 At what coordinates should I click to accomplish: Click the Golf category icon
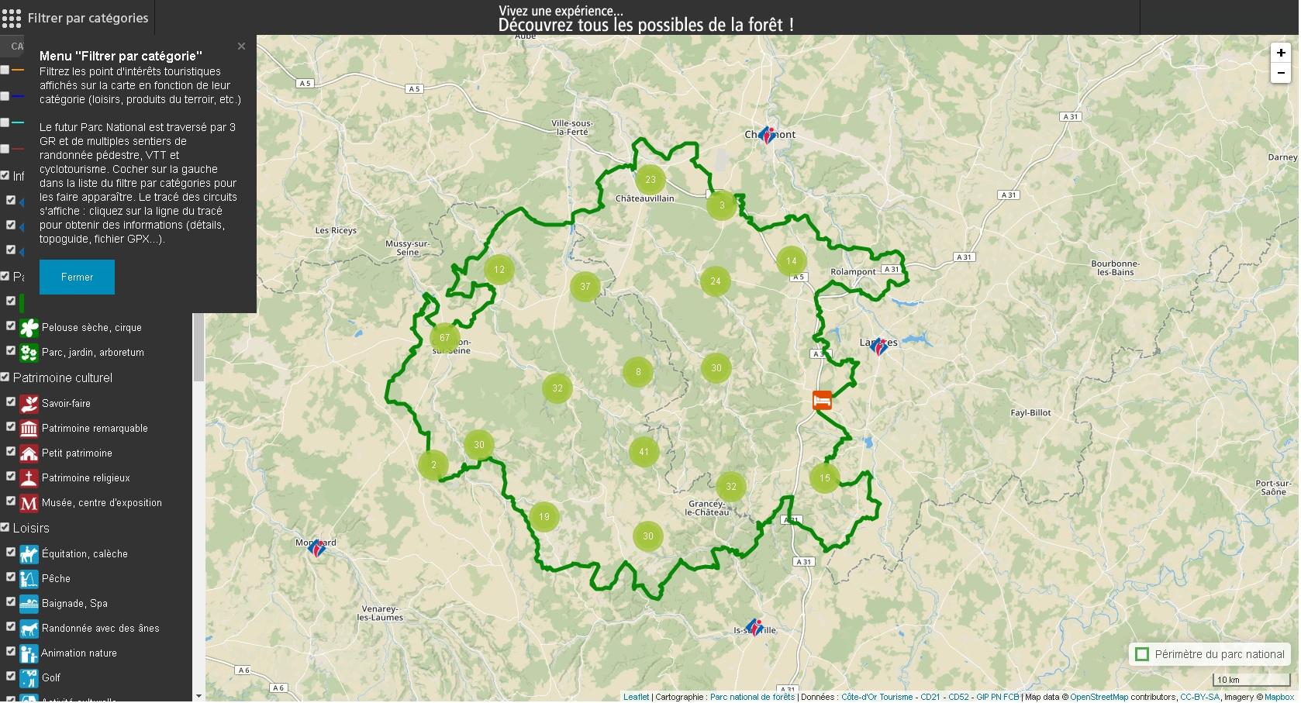click(29, 678)
